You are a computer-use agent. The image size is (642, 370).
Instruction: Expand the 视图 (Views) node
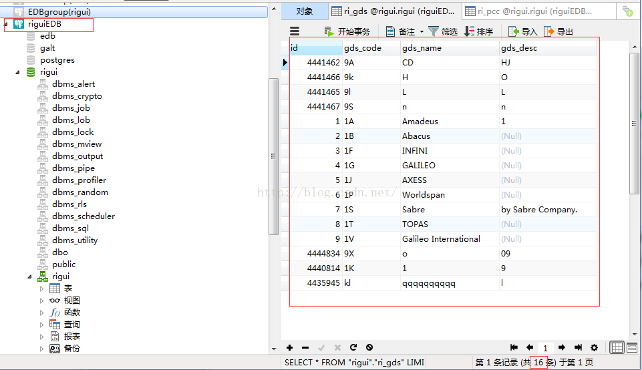point(42,301)
